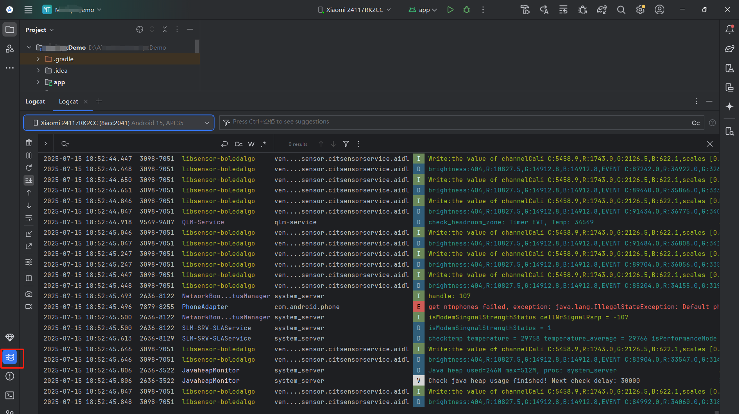Open Search Everywhere

(621, 10)
